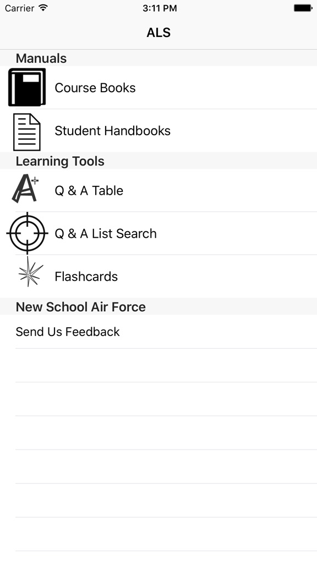Click the ALS title in the navigation bar
Viewport: 317px width, 565px height.
point(158,33)
